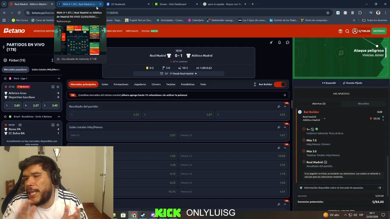The image size is (390, 219).
Task: Pin the Resultado del partido market
Action: (279, 106)
